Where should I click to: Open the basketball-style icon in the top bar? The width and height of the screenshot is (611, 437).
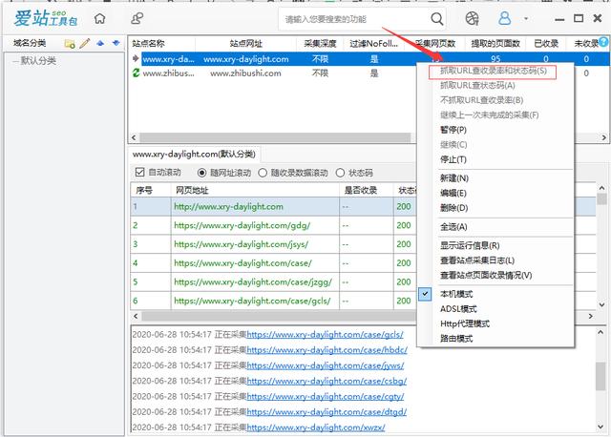coord(472,18)
